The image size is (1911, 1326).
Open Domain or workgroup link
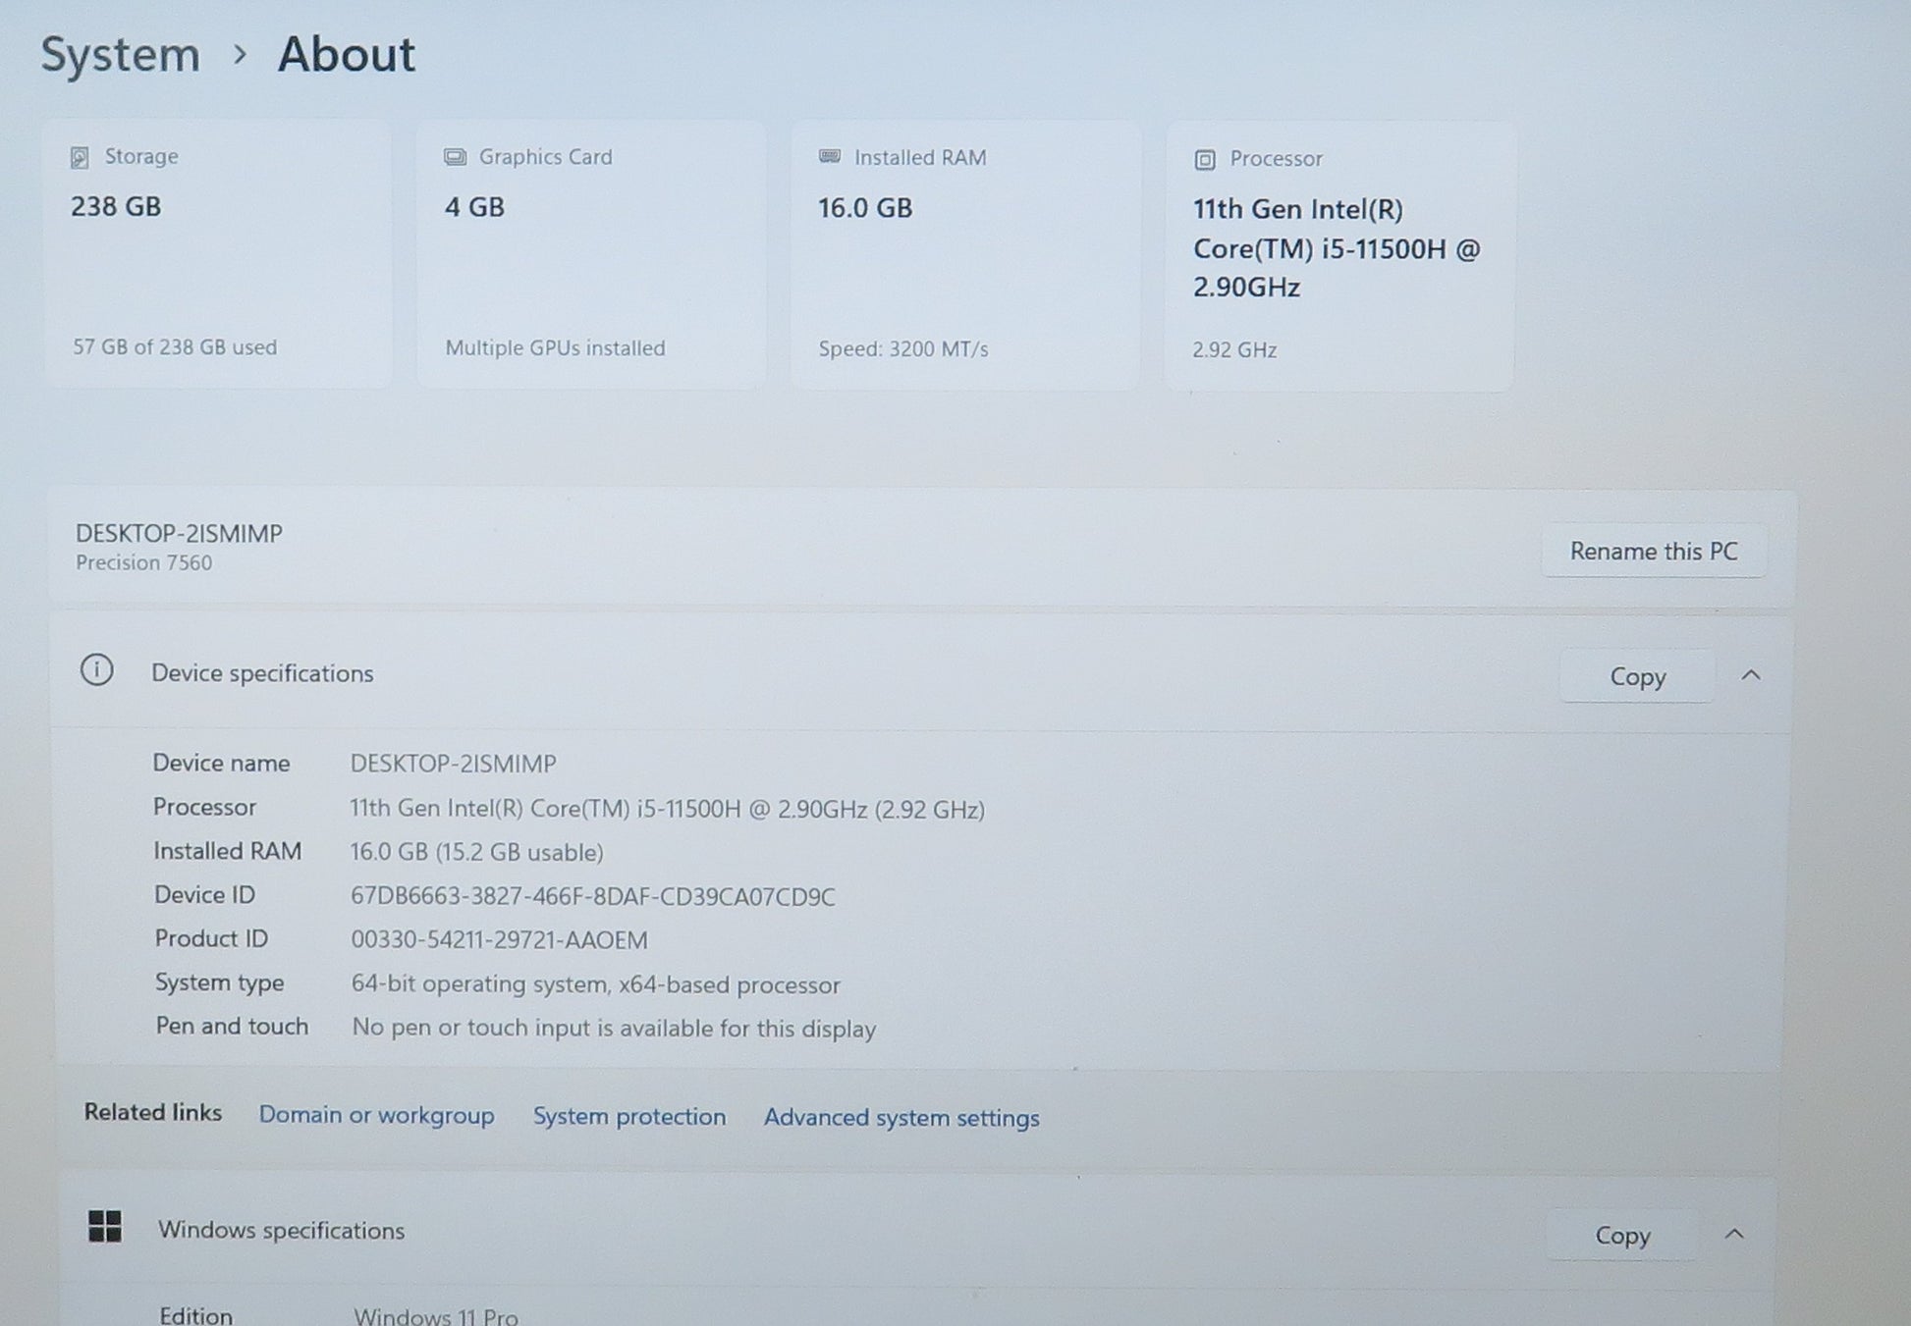click(376, 1115)
